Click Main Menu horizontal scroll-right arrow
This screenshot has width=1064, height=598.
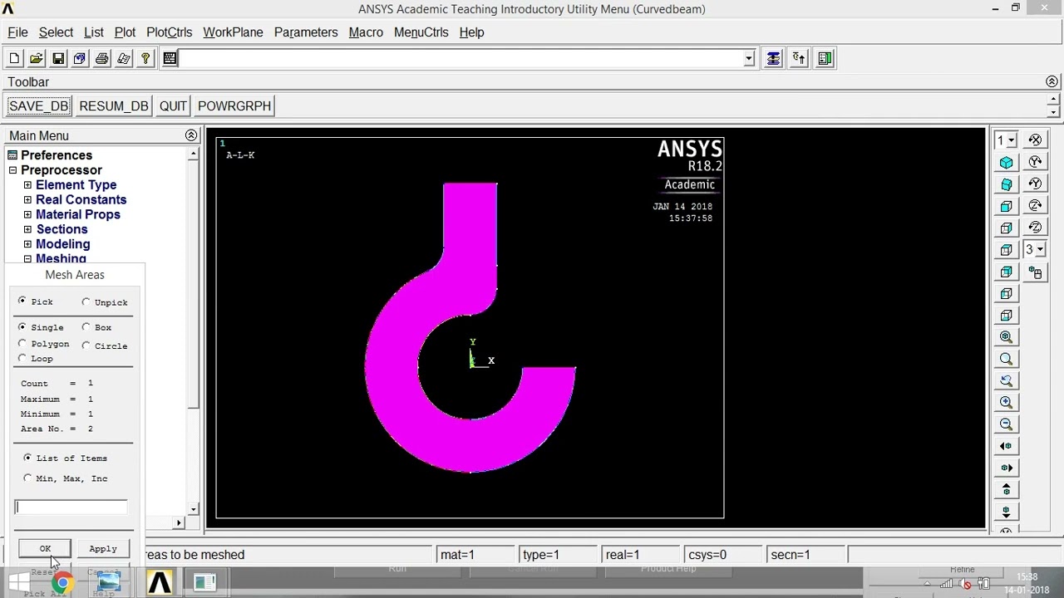point(179,522)
